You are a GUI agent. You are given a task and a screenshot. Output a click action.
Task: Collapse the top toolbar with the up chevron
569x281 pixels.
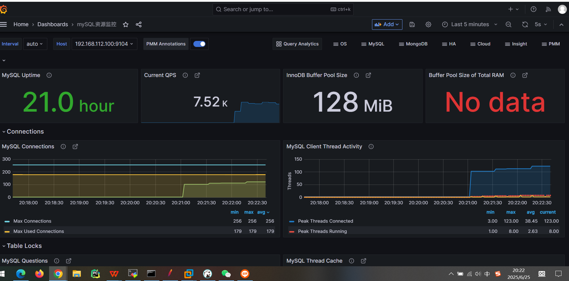click(561, 25)
